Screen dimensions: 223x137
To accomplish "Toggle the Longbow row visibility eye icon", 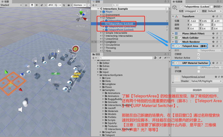I will click(92, 42).
